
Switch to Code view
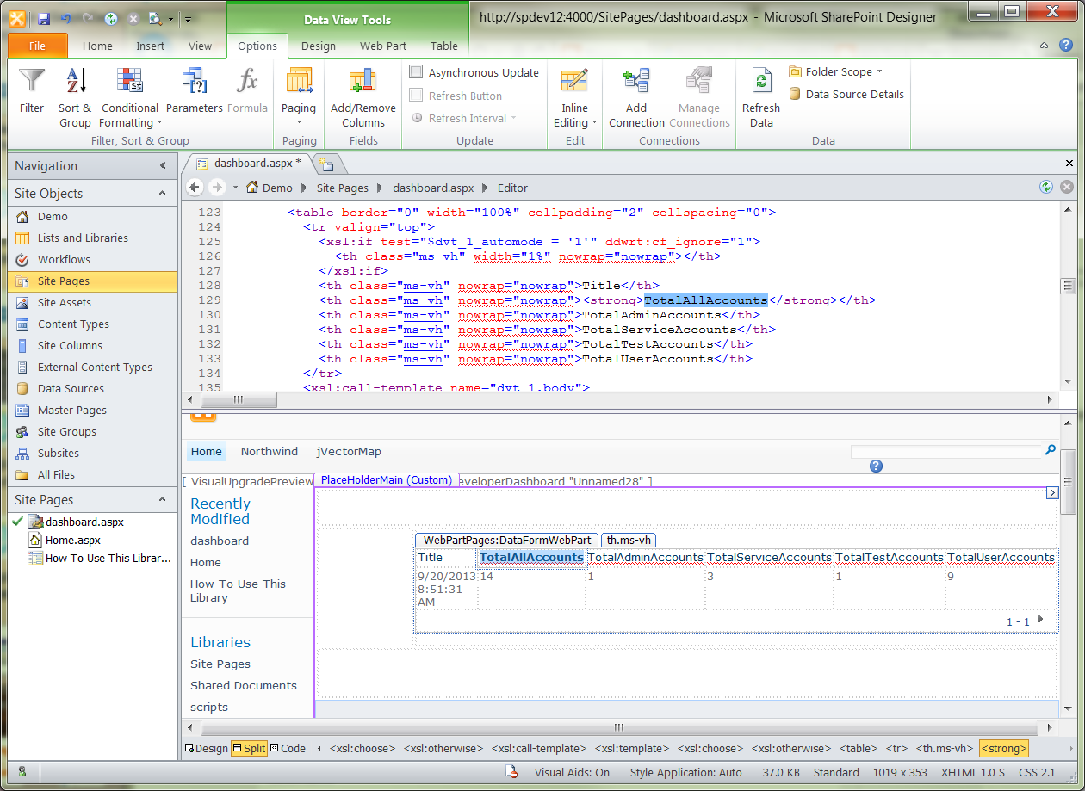pyautogui.click(x=288, y=749)
